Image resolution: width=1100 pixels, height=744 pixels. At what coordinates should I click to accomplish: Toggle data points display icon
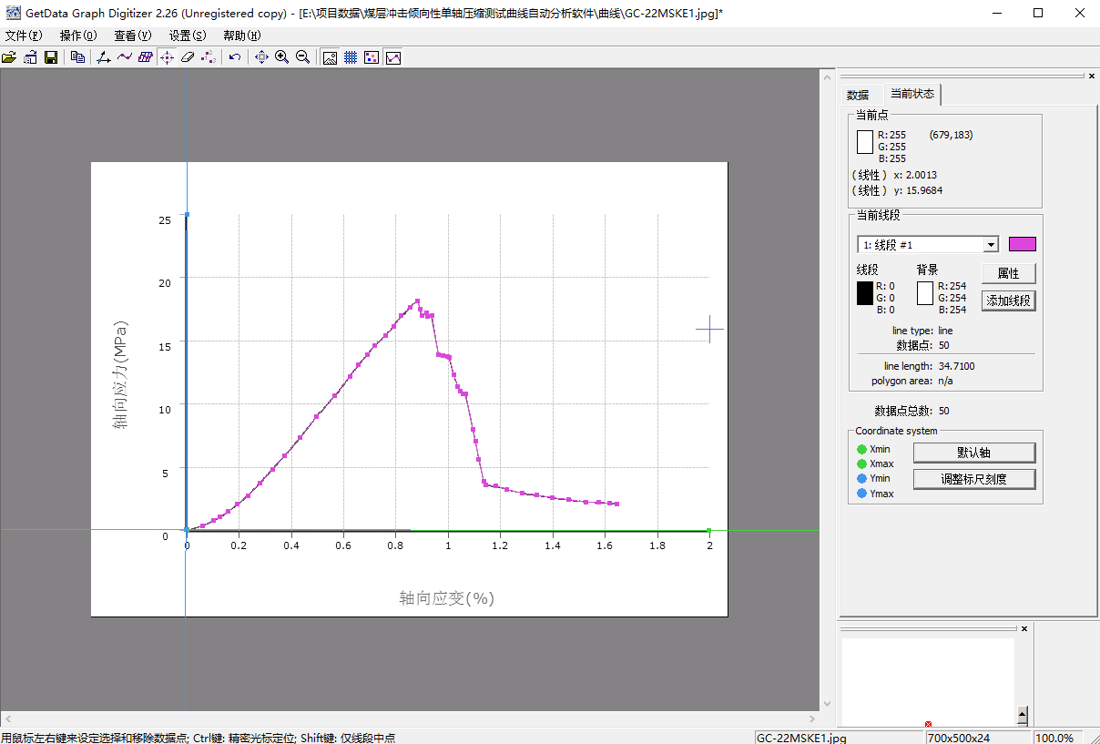[x=372, y=57]
